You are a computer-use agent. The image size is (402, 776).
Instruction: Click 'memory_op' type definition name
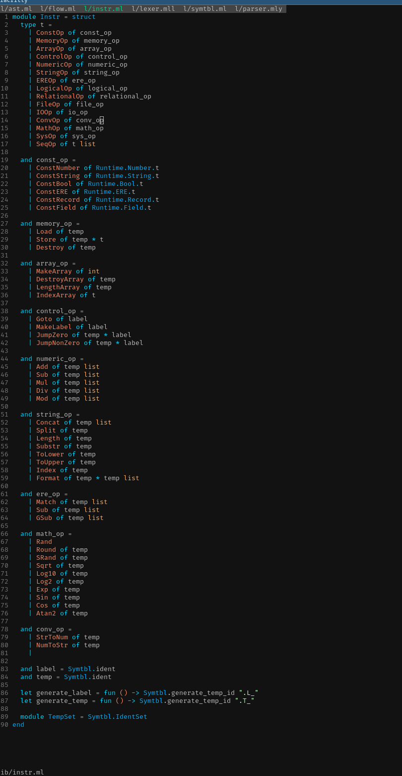(54, 224)
